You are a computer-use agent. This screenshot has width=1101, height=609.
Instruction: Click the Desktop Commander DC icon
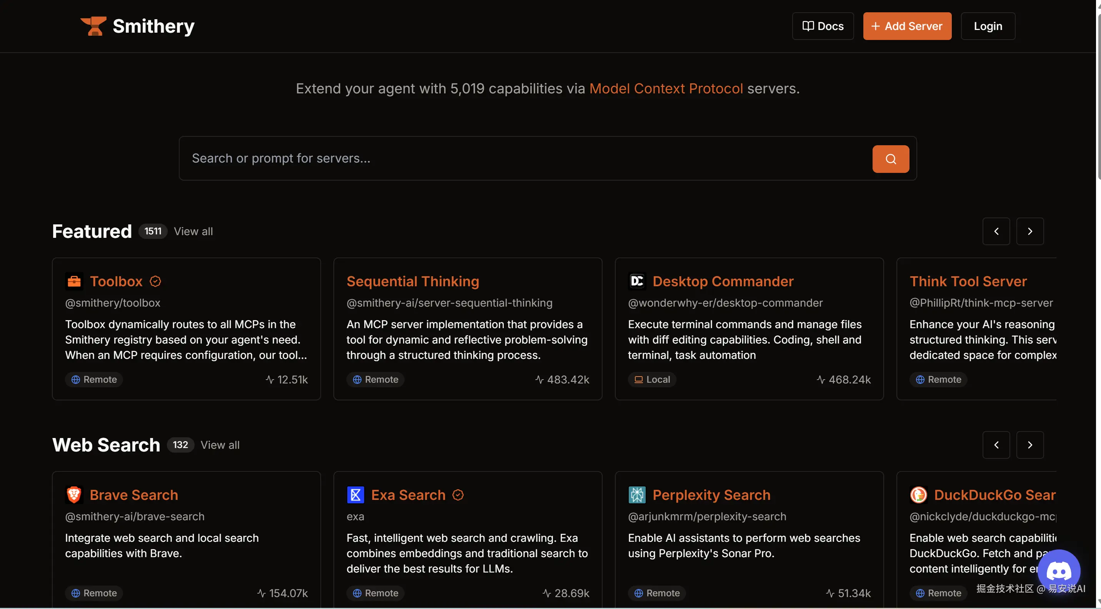coord(637,281)
